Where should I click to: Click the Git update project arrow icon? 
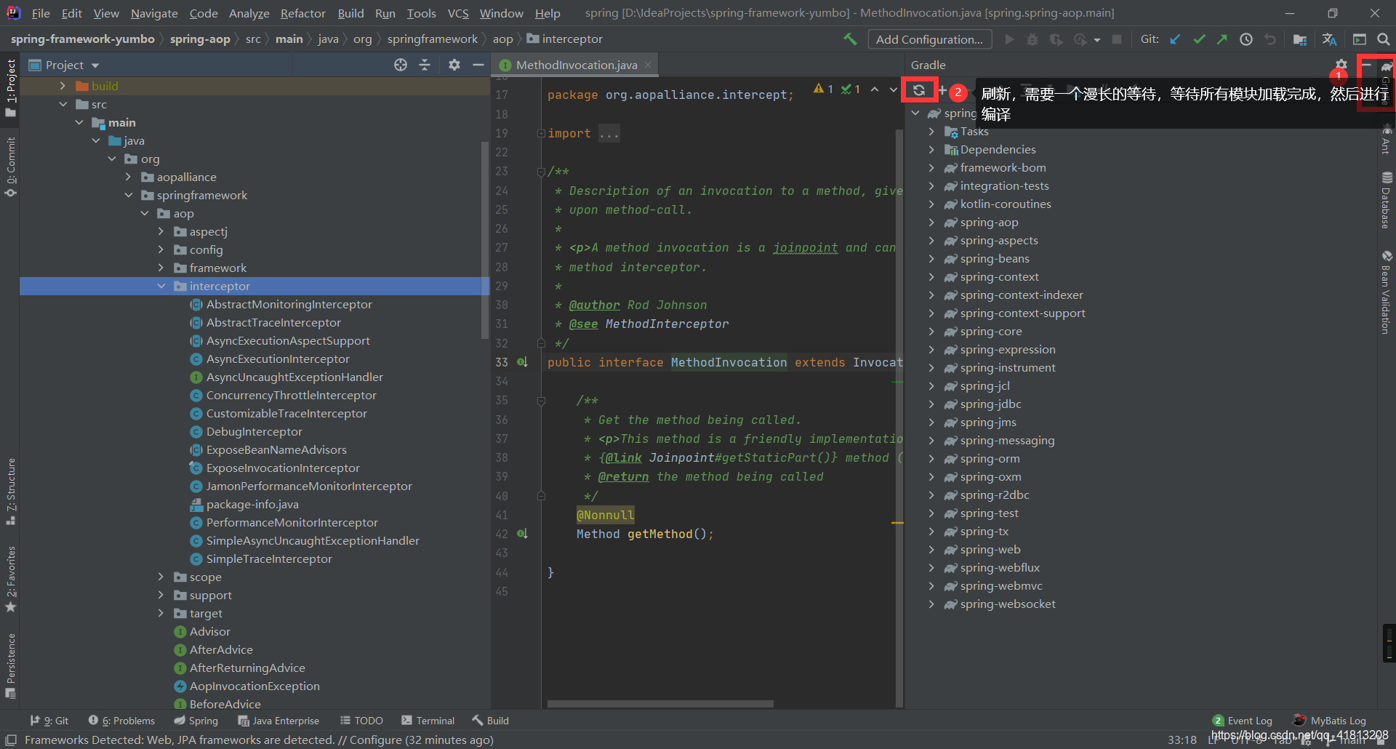[1175, 39]
